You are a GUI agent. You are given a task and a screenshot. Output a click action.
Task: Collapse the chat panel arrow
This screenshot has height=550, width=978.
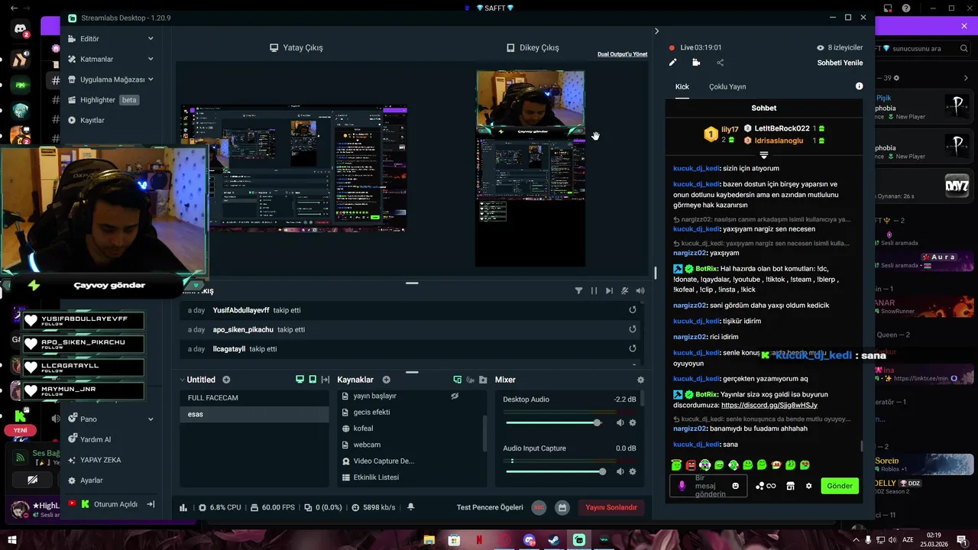pyautogui.click(x=656, y=31)
